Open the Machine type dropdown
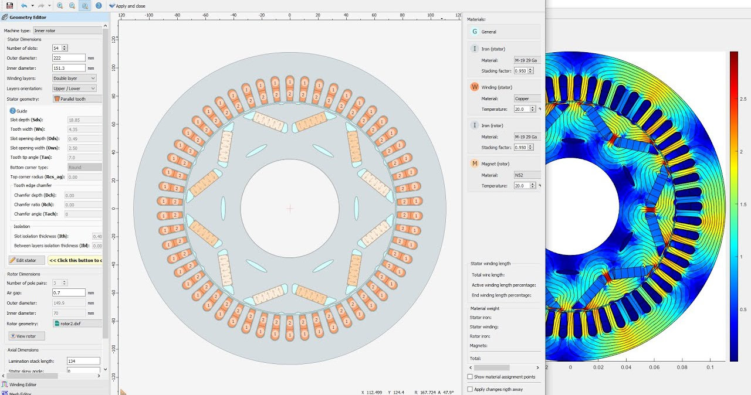 tap(67, 30)
